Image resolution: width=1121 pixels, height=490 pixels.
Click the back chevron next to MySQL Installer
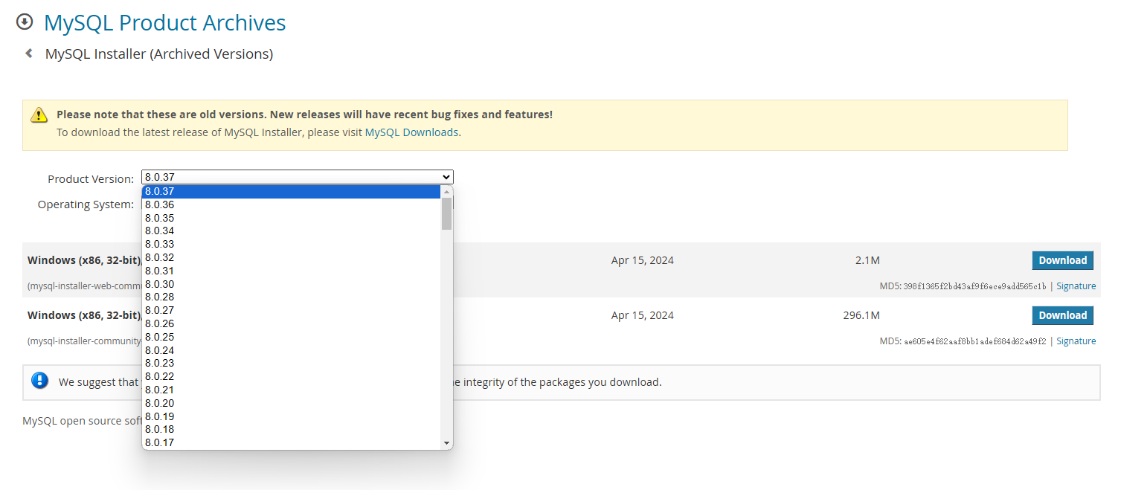coord(29,54)
